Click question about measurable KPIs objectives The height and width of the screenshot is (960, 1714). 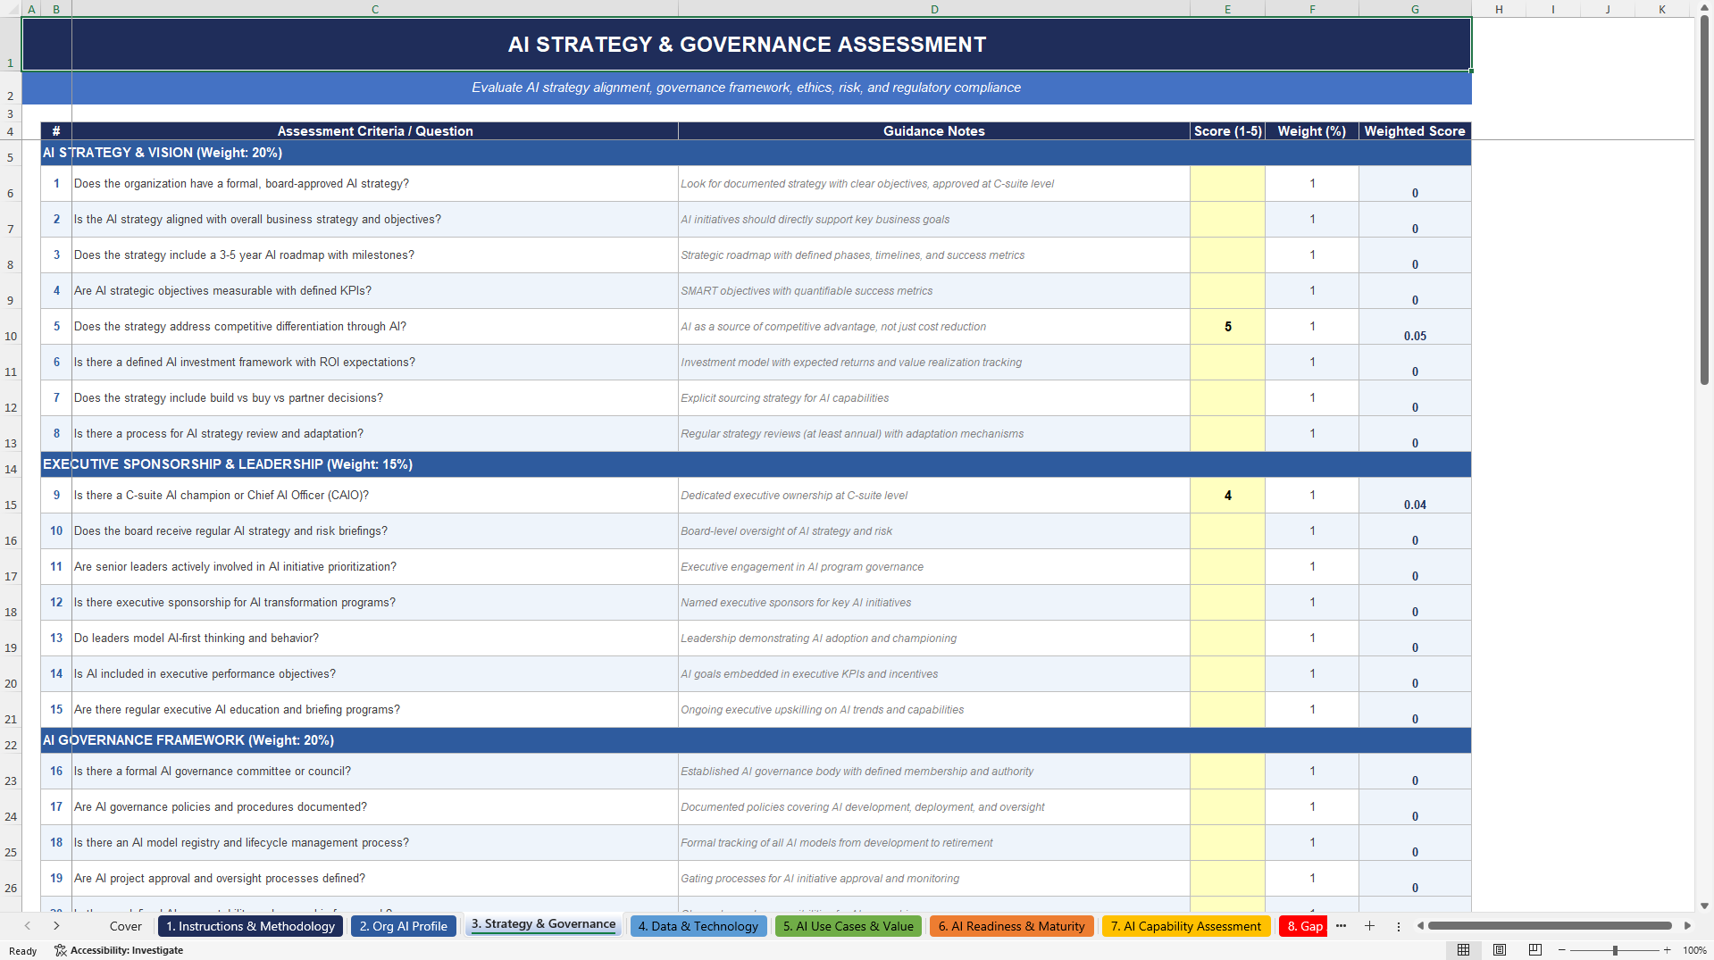375,291
